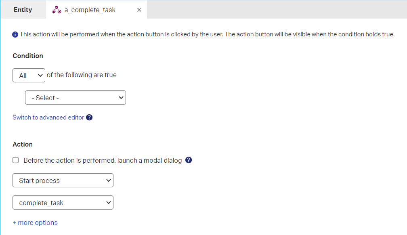Click the Condition section heading

pos(28,56)
